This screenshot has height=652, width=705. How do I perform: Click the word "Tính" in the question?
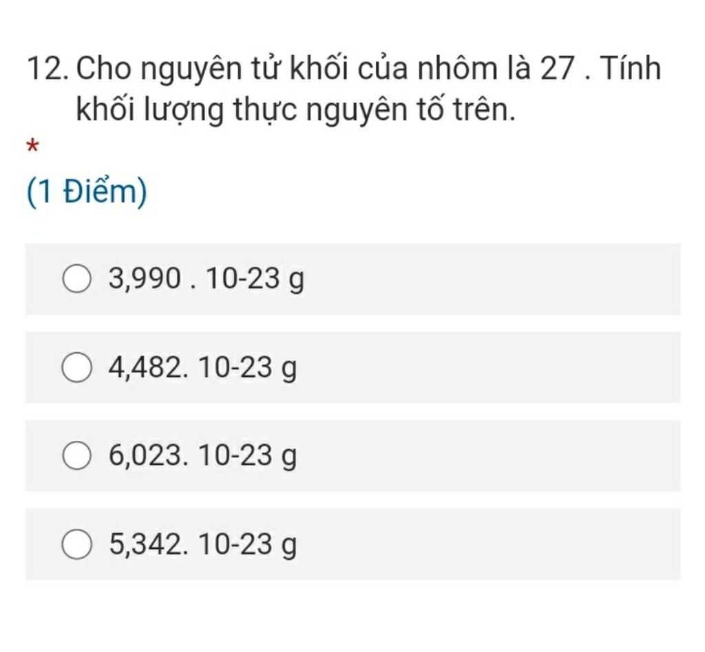pyautogui.click(x=631, y=68)
